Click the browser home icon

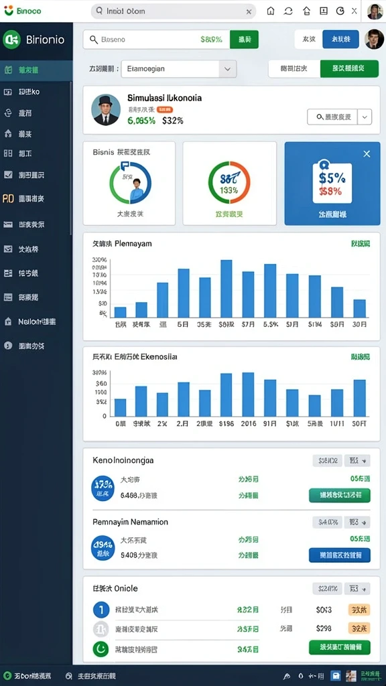(x=271, y=11)
